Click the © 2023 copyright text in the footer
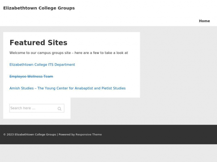The height and width of the screenshot is (162, 217). click(30, 134)
